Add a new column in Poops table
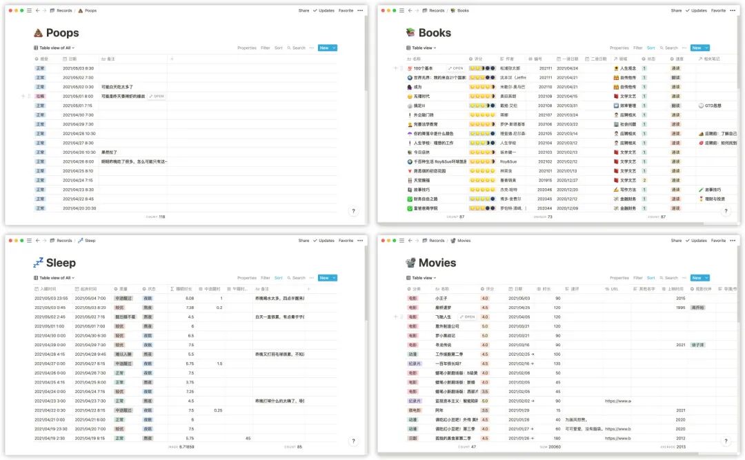 pos(172,59)
